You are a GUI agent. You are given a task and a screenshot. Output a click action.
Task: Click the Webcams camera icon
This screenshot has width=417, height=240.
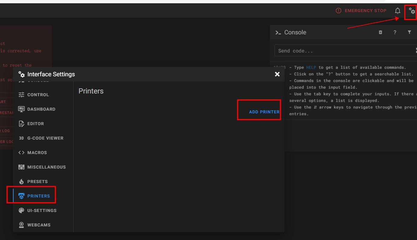[x=21, y=225]
